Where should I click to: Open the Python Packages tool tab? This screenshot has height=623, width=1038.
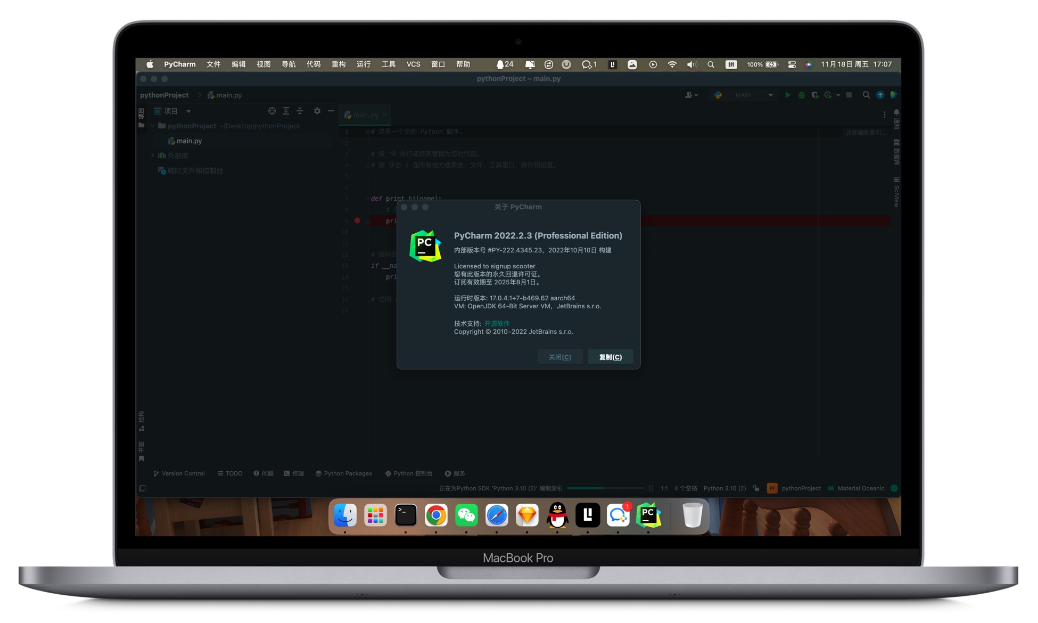pos(344,473)
